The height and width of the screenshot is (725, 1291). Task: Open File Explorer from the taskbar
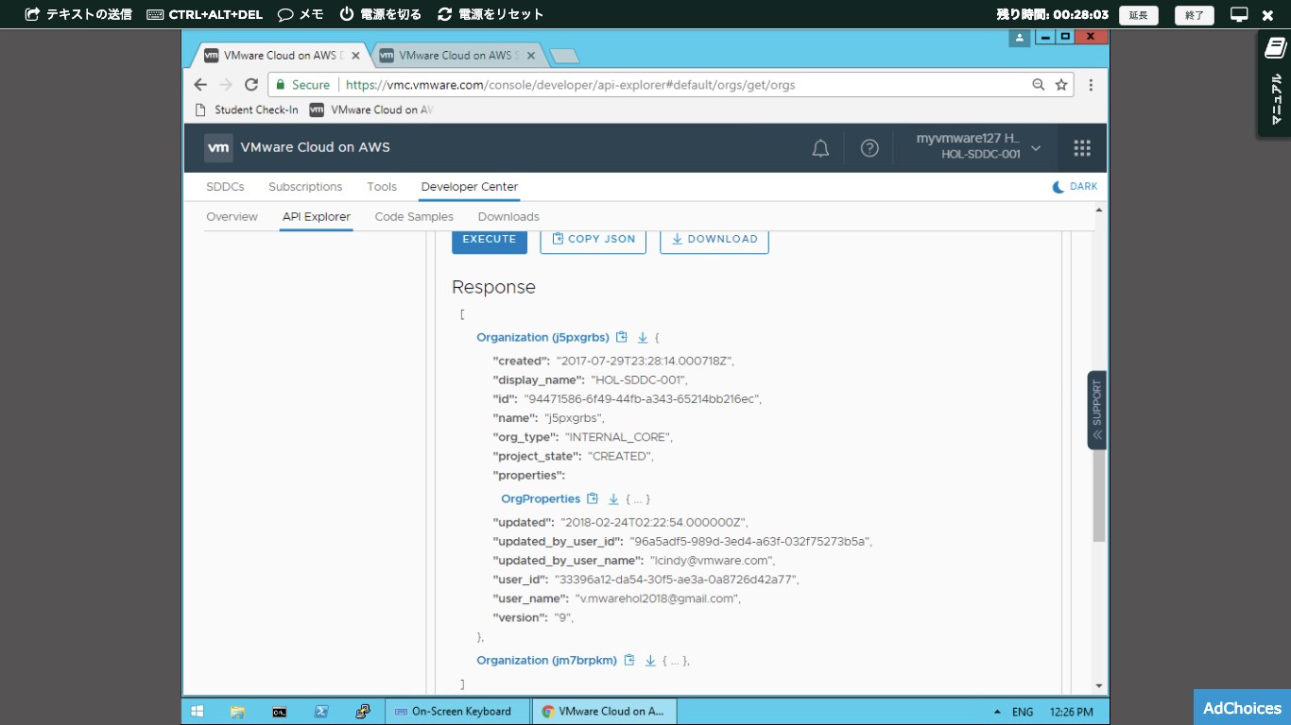tap(237, 712)
